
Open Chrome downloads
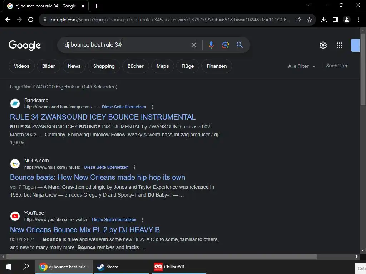pos(324,20)
